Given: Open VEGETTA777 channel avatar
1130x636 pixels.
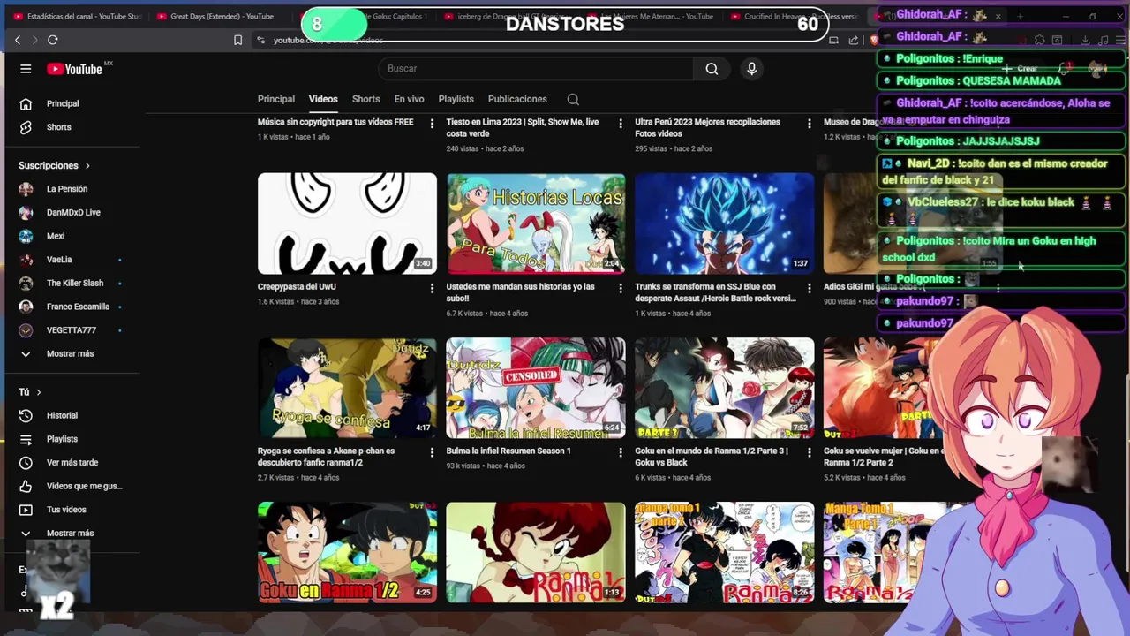Looking at the screenshot, I should tap(26, 330).
